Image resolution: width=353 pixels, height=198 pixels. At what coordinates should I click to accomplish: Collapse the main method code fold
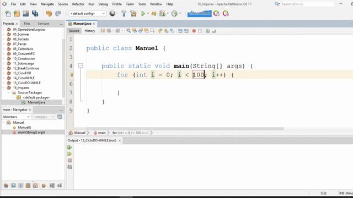click(81, 65)
